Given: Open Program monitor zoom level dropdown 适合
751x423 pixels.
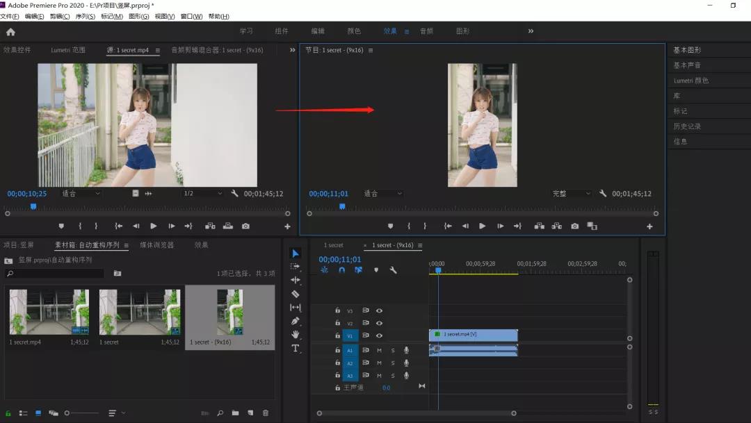Looking at the screenshot, I should (382, 194).
